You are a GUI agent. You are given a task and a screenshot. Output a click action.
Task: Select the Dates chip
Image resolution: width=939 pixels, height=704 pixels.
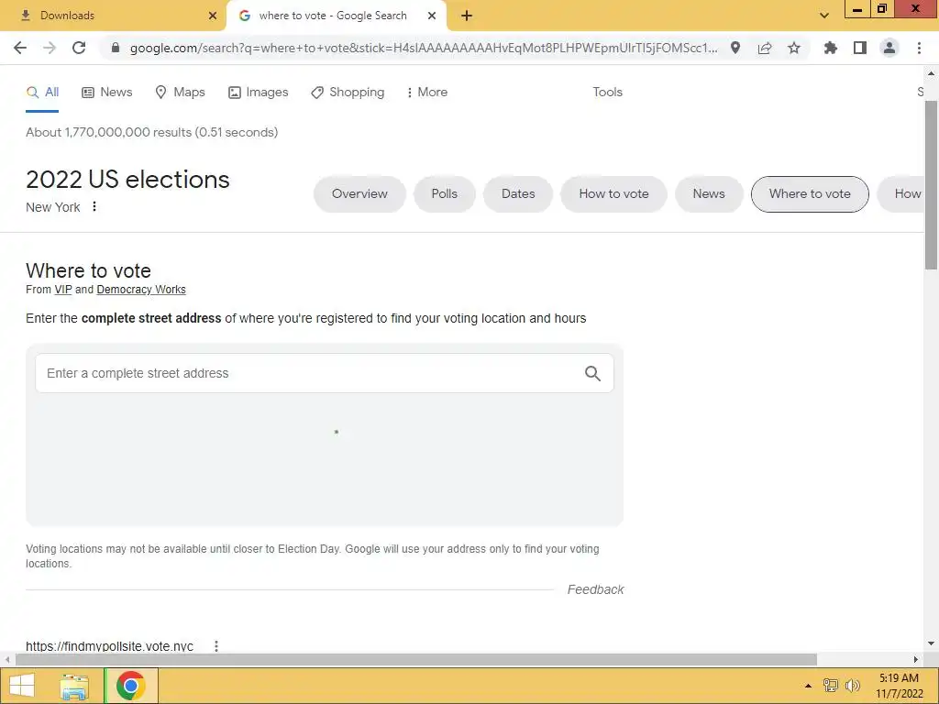click(518, 194)
